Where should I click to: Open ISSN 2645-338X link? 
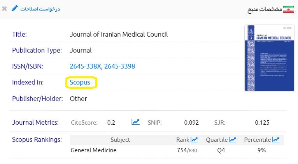[x=85, y=66]
